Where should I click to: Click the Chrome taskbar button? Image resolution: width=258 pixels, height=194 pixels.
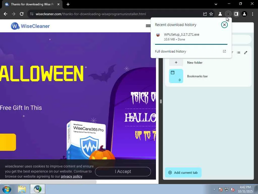[x=38, y=189]
